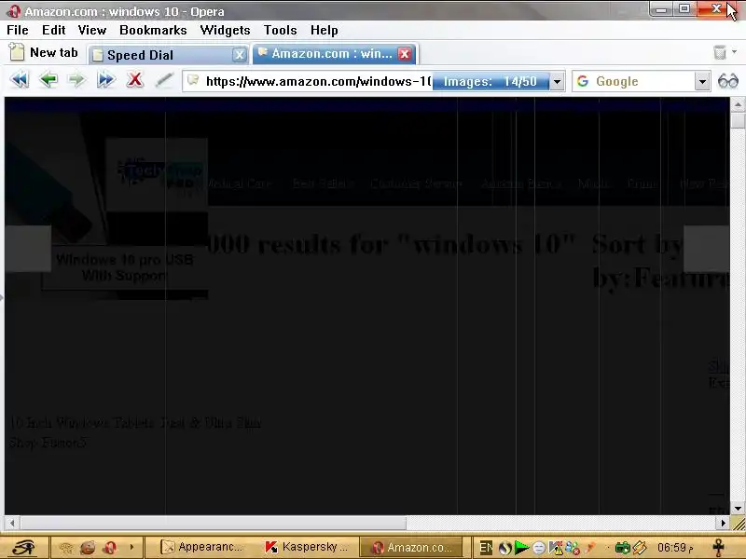Go back using the green left arrow

[48, 80]
